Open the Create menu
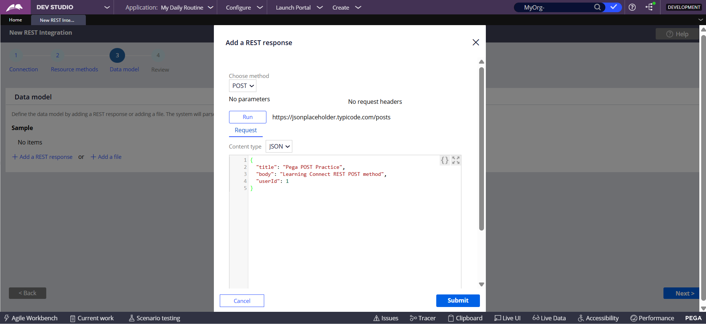 [346, 7]
